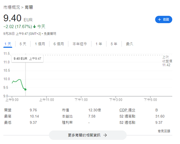This screenshot has height=144, width=180.
Task: Click the arrow icon on more info button
Action: point(105,135)
